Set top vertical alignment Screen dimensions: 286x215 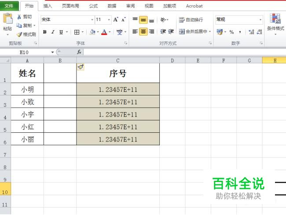coord(135,20)
